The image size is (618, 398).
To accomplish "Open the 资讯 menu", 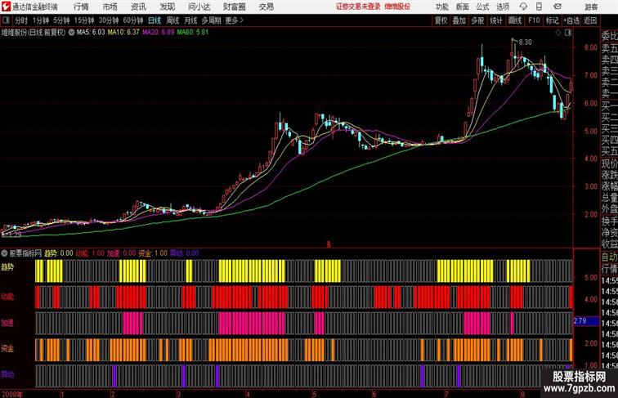I will pyautogui.click(x=138, y=7).
